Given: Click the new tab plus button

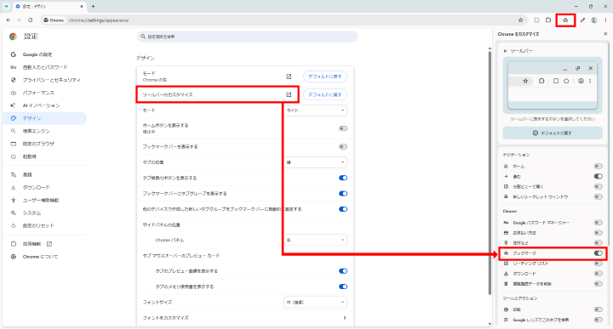Looking at the screenshot, I should (x=93, y=6).
